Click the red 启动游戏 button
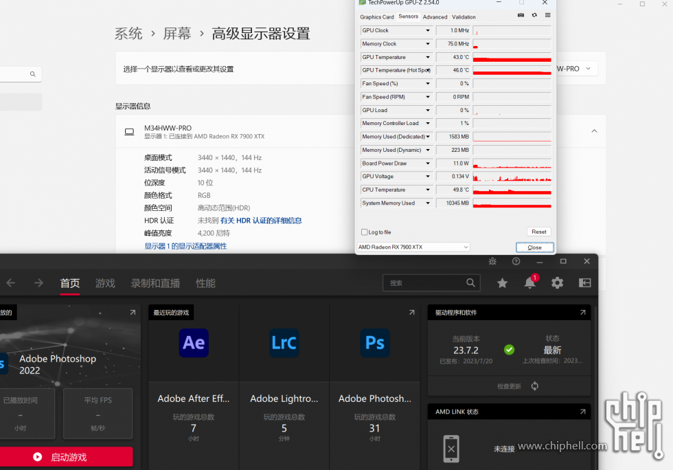Viewport: 673px width, 470px height. tap(66, 457)
